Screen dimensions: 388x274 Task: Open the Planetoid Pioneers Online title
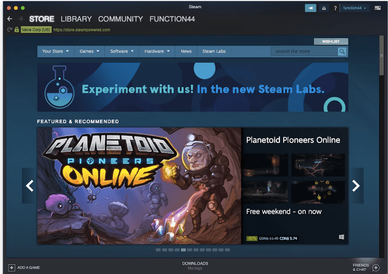click(293, 140)
